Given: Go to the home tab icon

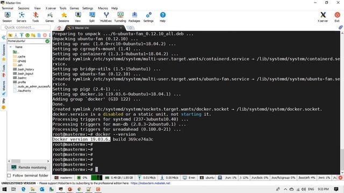Looking at the screenshot, I should 59,28.
